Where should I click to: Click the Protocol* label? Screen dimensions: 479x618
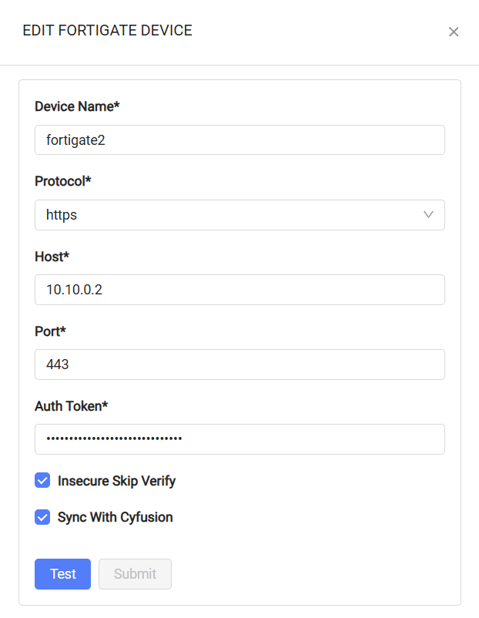pyautogui.click(x=63, y=181)
